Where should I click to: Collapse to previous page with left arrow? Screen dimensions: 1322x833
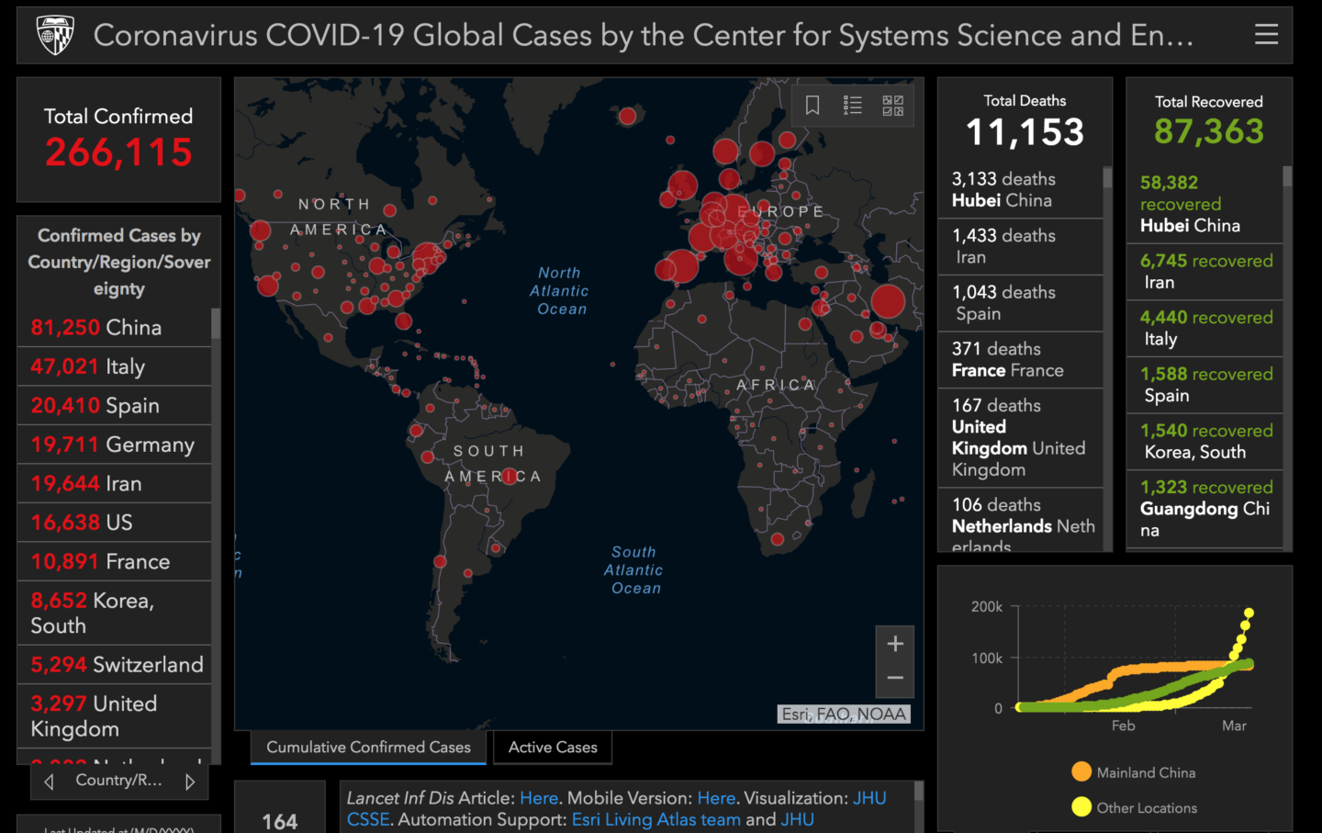pyautogui.click(x=48, y=780)
